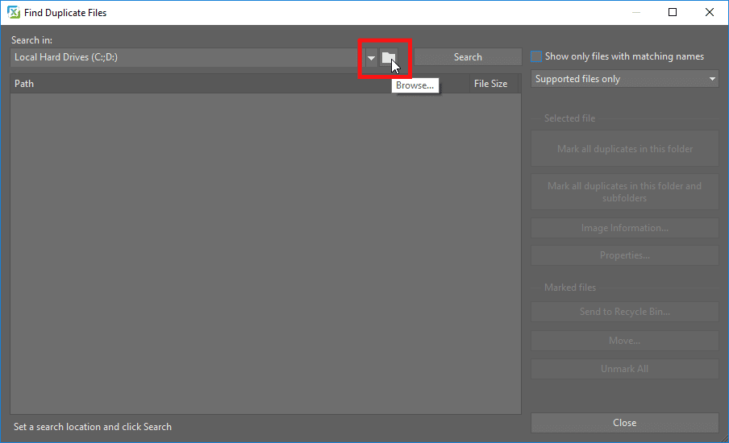This screenshot has width=729, height=443.
Task: Click the Properties button
Action: tap(625, 255)
